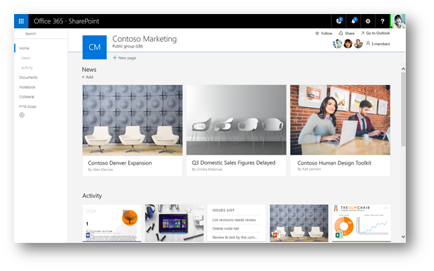The height and width of the screenshot is (271, 434).
Task: Click the second member avatar
Action: tap(348, 43)
